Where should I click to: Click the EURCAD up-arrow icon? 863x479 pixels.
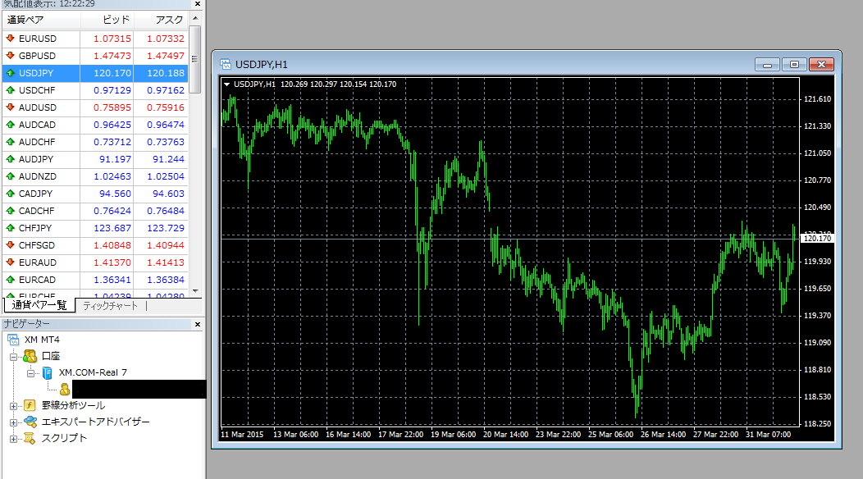(x=10, y=279)
